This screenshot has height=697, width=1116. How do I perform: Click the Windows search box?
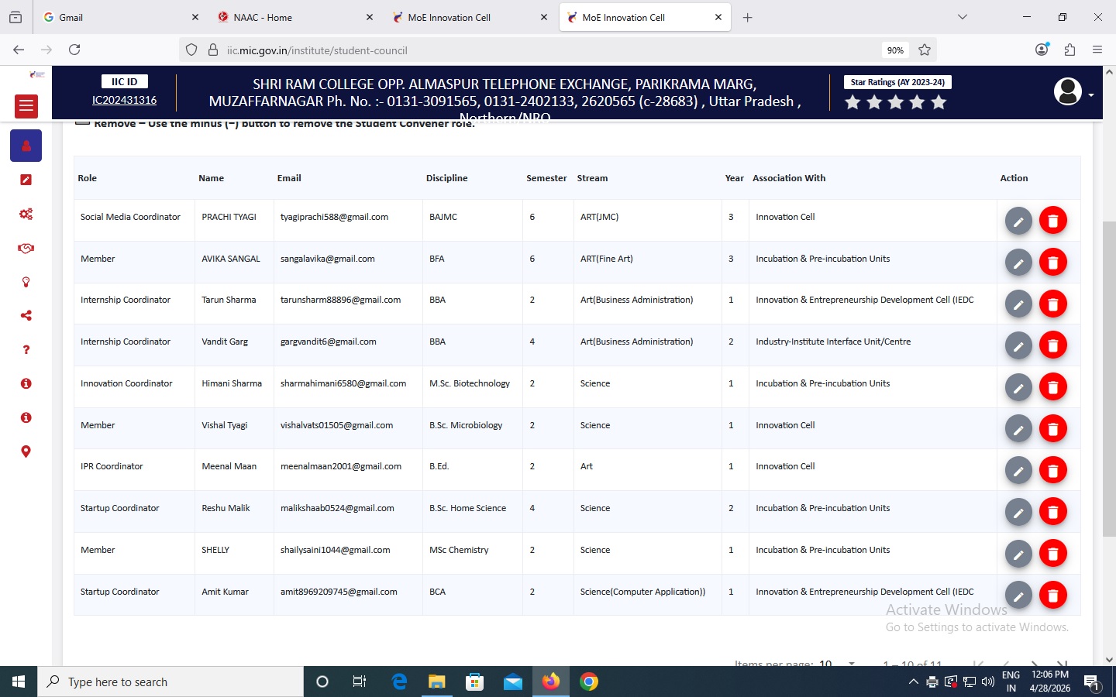click(170, 682)
